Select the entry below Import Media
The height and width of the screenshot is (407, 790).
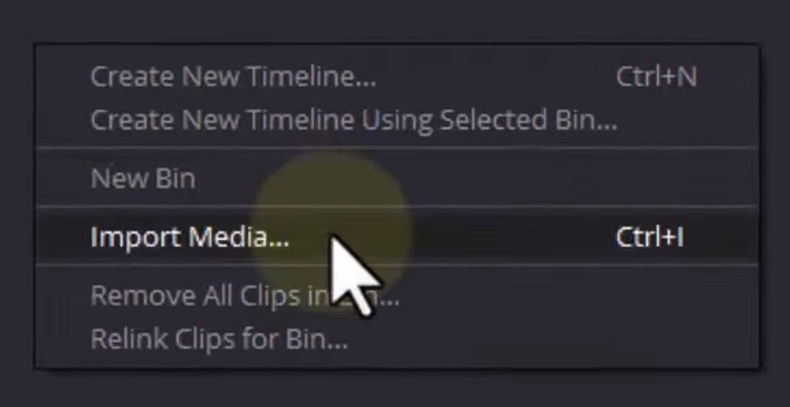tap(397, 295)
